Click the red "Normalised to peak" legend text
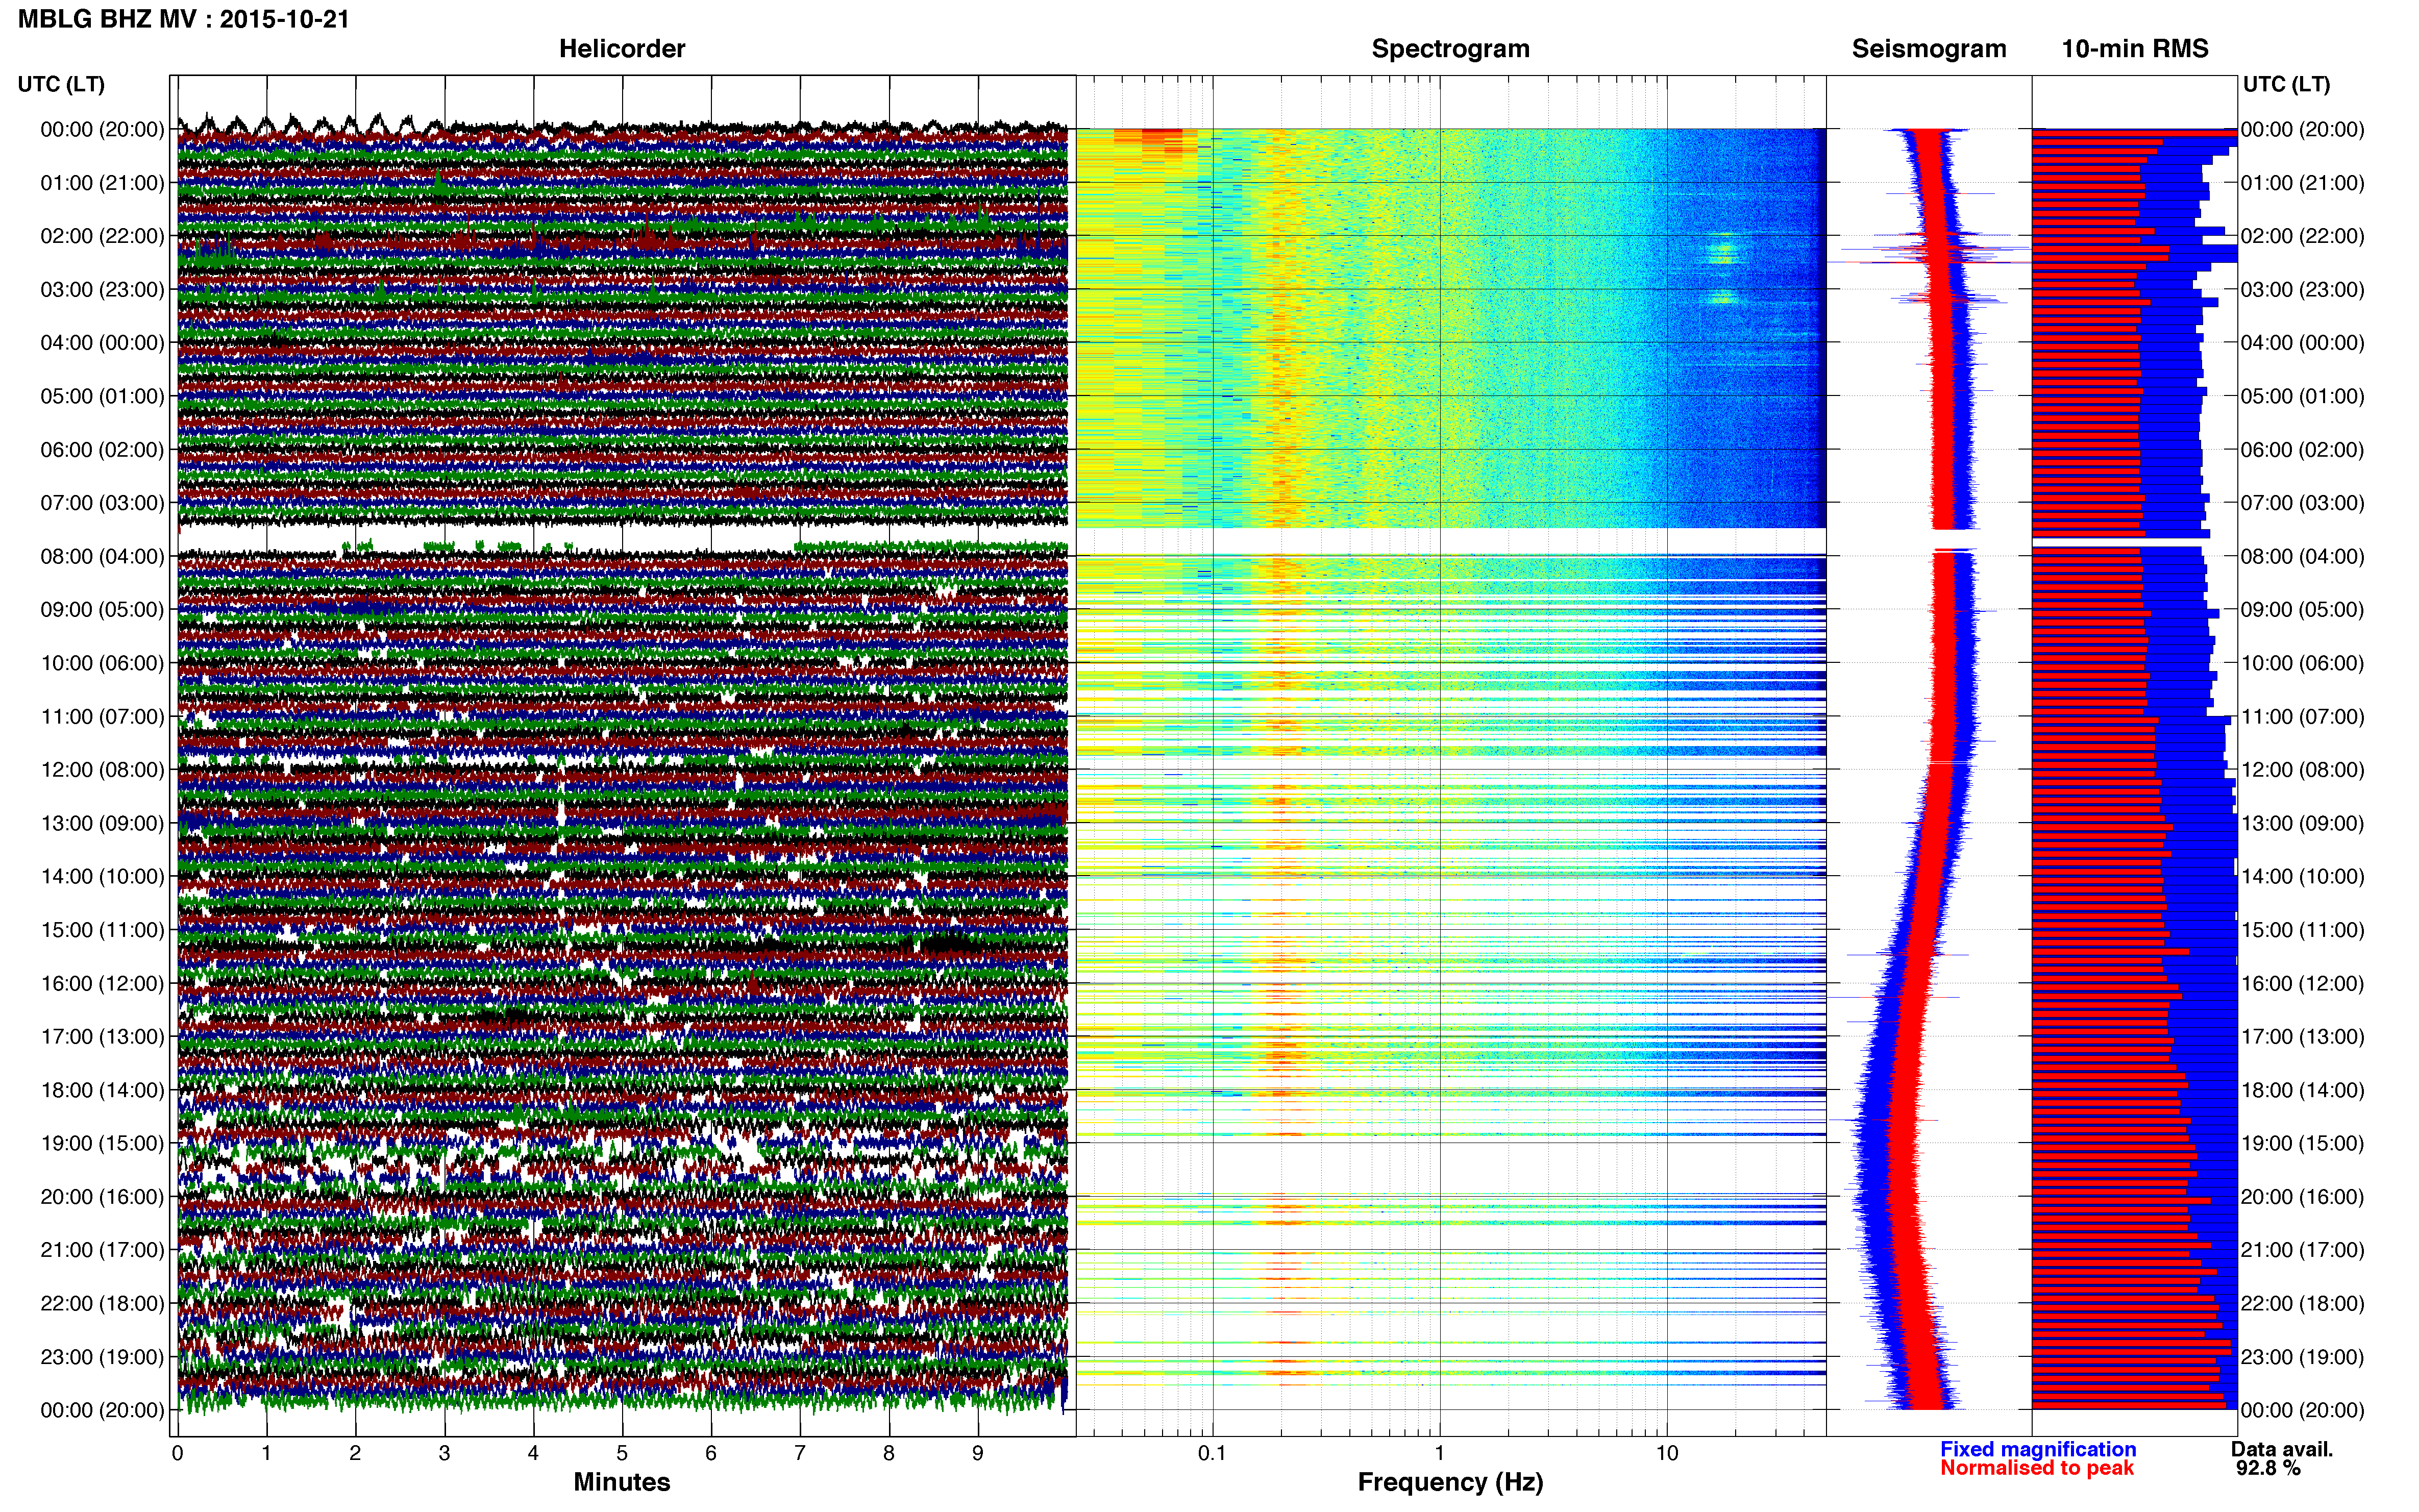The height and width of the screenshot is (1512, 2419). point(2037,1469)
